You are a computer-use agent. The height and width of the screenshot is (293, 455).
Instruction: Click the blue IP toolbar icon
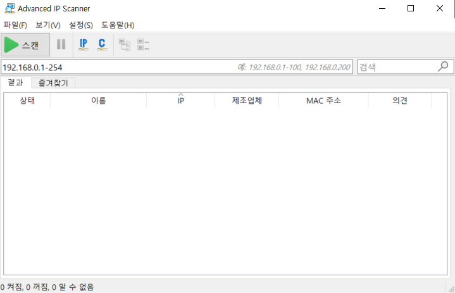pyautogui.click(x=84, y=44)
